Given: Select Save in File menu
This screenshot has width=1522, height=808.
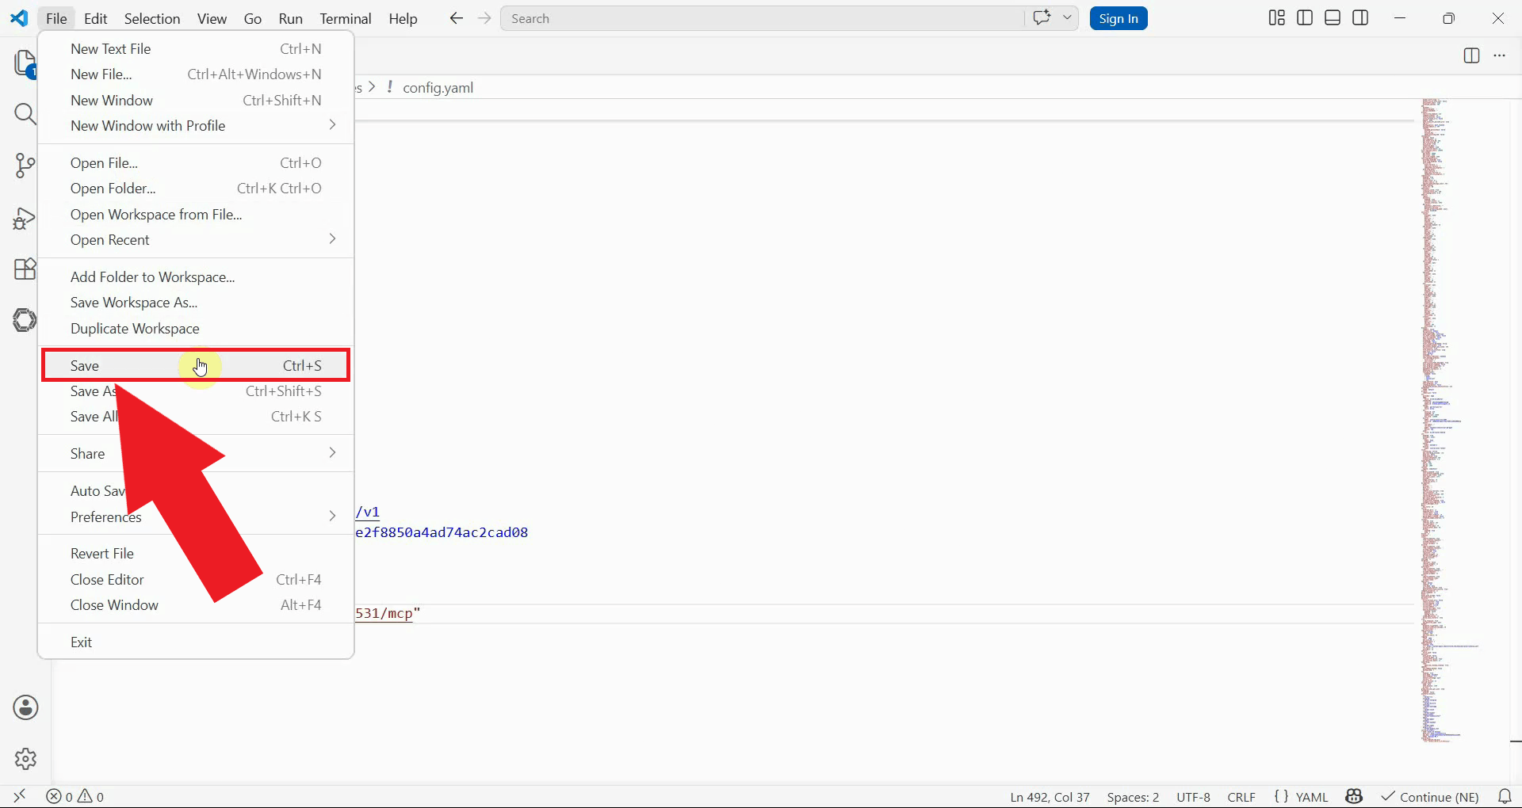Looking at the screenshot, I should 196,365.
